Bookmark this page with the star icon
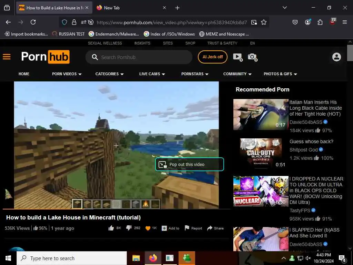This screenshot has height=265, width=353. pos(264,22)
